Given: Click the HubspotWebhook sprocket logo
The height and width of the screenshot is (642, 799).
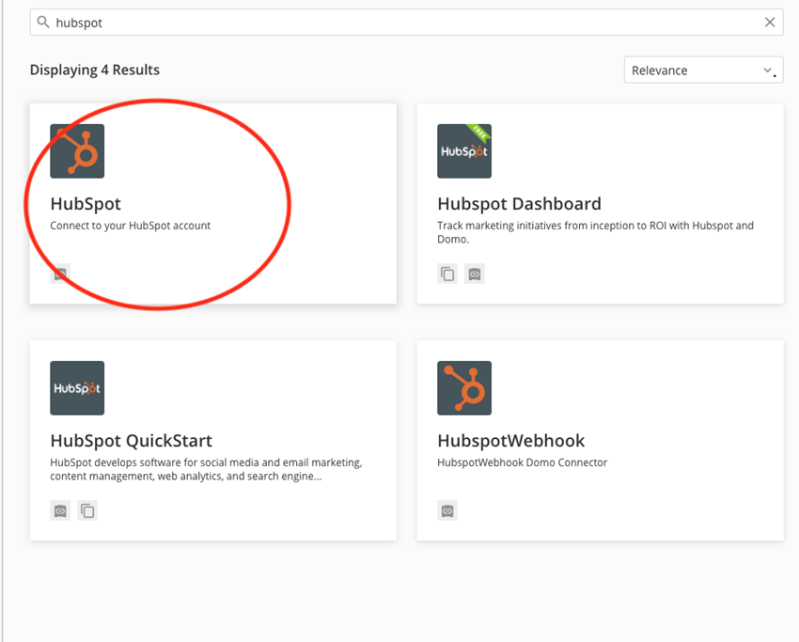Looking at the screenshot, I should (x=464, y=387).
